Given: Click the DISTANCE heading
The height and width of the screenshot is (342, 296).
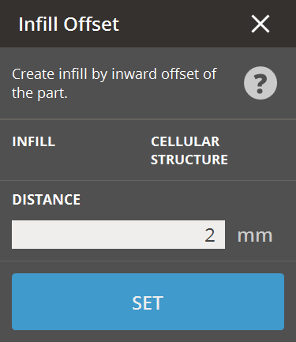Looking at the screenshot, I should 47,199.
